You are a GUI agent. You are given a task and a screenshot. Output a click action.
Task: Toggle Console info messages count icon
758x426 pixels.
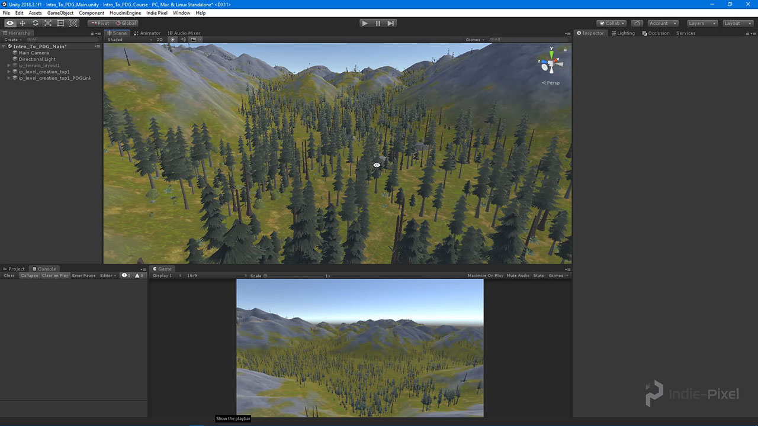126,276
